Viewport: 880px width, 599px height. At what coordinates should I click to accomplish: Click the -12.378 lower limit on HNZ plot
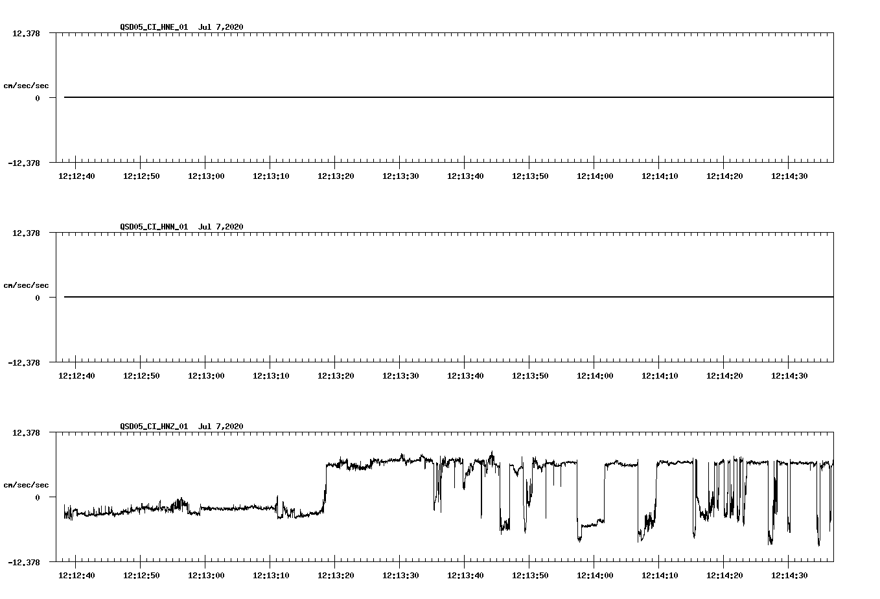coord(25,562)
